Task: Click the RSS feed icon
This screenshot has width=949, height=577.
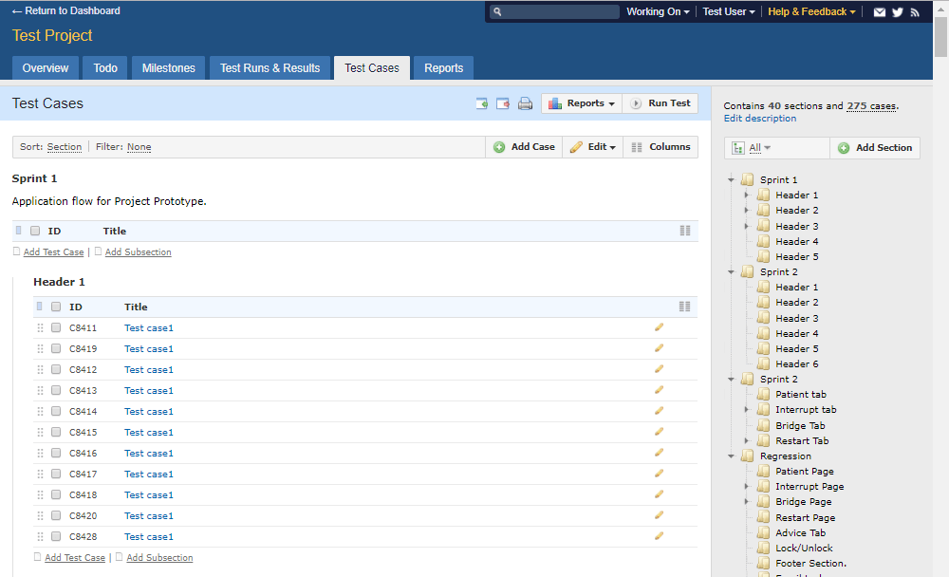Action: pos(915,12)
